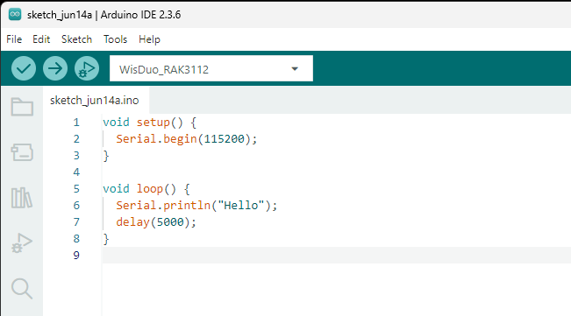
Task: Open the Sketch menu
Action: pyautogui.click(x=76, y=39)
